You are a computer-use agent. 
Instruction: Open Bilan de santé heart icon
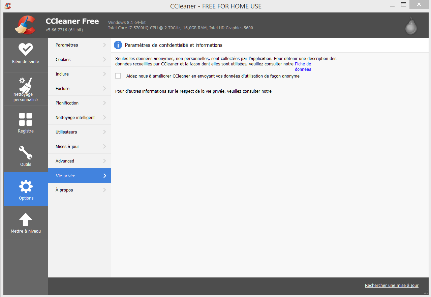[26, 50]
